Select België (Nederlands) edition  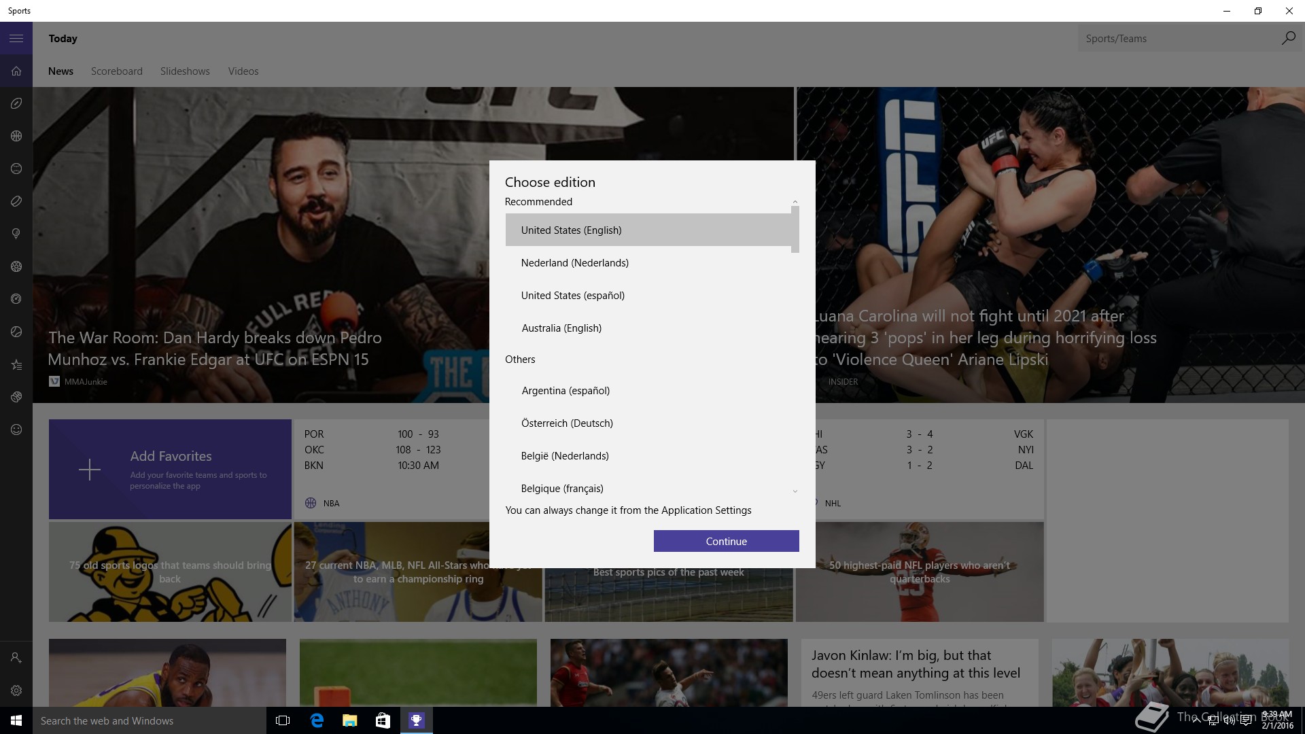(x=648, y=455)
